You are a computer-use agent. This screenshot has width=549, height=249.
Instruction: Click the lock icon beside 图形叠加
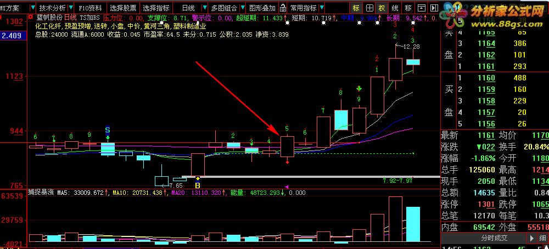tap(283, 8)
